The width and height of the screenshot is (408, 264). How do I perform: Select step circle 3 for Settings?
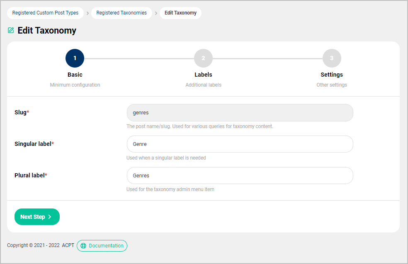pos(332,58)
